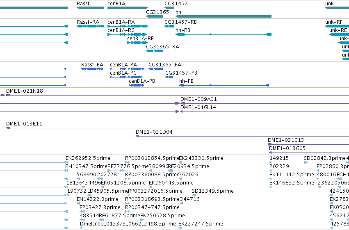The height and width of the screenshot is (230, 349).
Task: Select the DME1-013G05 BAC clone
Action: [309, 153]
